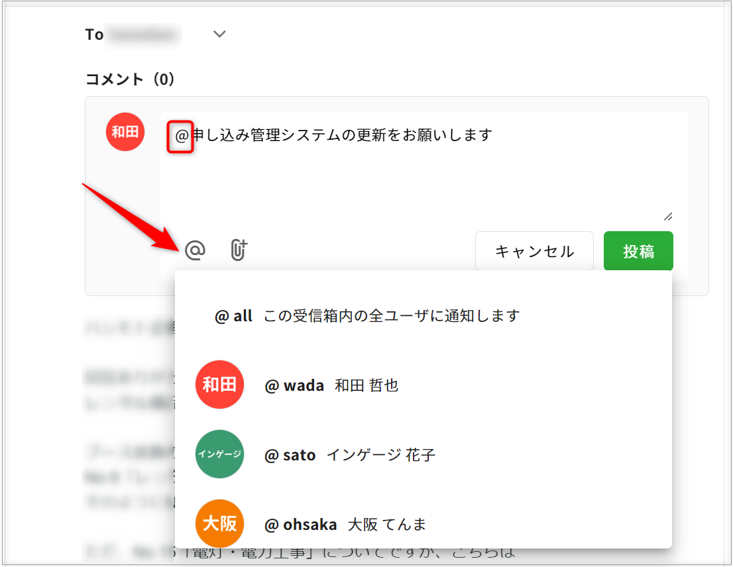
Task: Click the red 和田 avatar beside the comment box
Action: tap(125, 132)
